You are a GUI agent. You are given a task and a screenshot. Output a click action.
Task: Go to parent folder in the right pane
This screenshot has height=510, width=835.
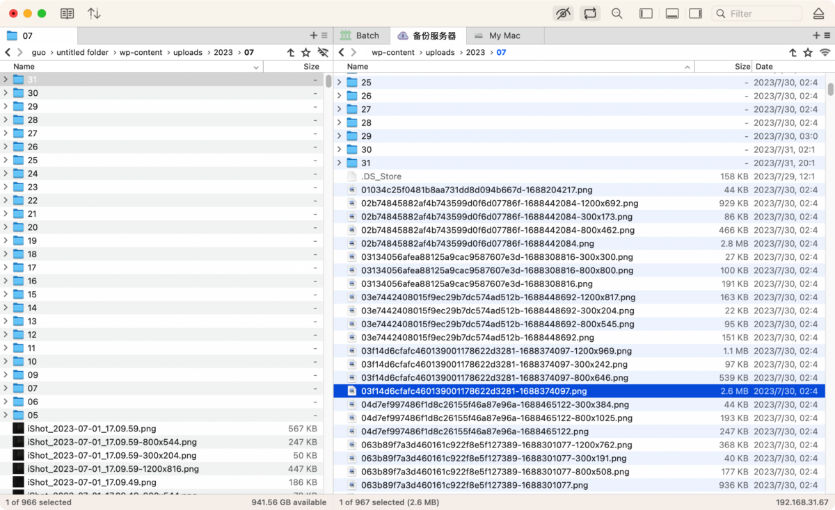coord(793,52)
